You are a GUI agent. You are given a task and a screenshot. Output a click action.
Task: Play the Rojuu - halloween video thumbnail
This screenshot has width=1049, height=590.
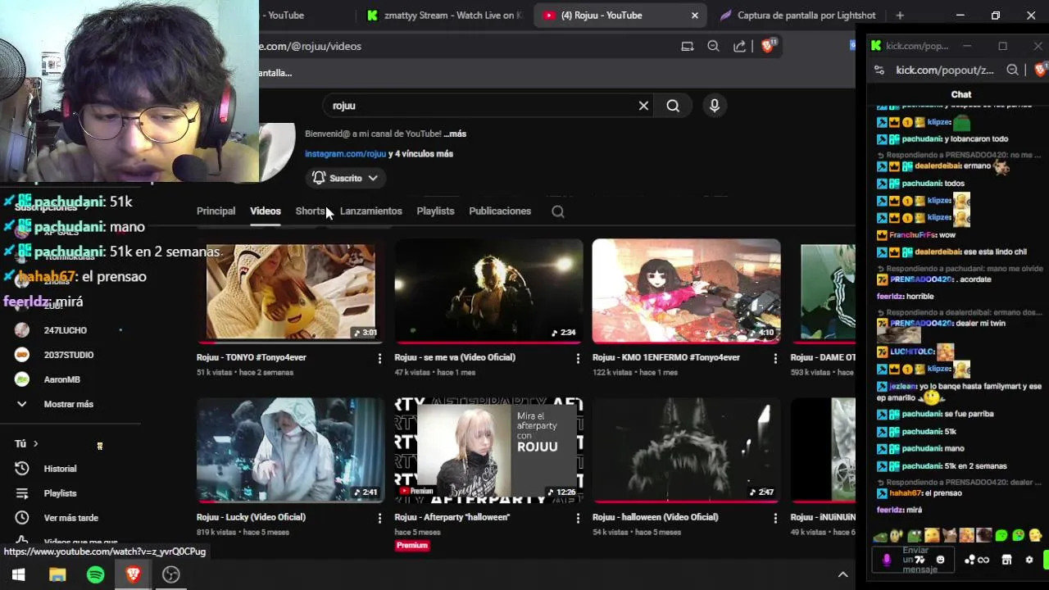(686, 450)
